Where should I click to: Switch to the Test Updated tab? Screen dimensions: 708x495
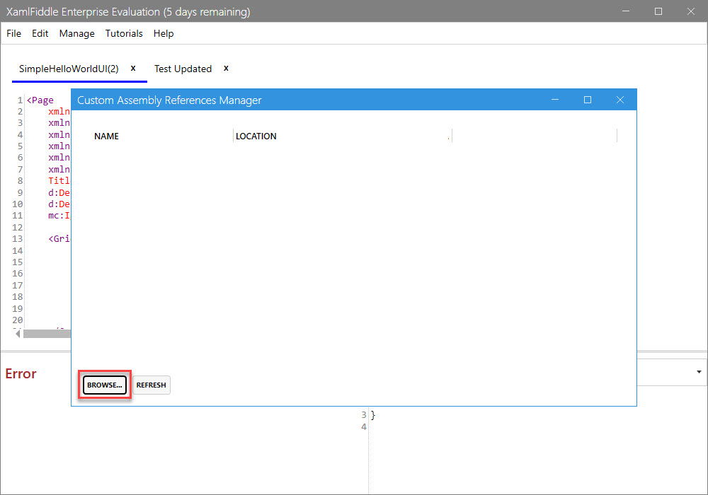(183, 69)
